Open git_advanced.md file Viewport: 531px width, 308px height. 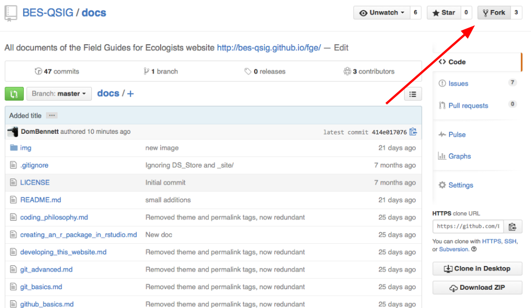[47, 269]
